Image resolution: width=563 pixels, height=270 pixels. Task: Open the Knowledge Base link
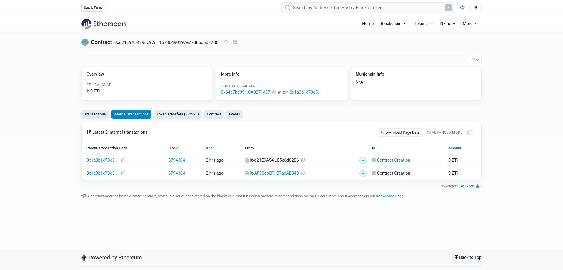tap(389, 196)
